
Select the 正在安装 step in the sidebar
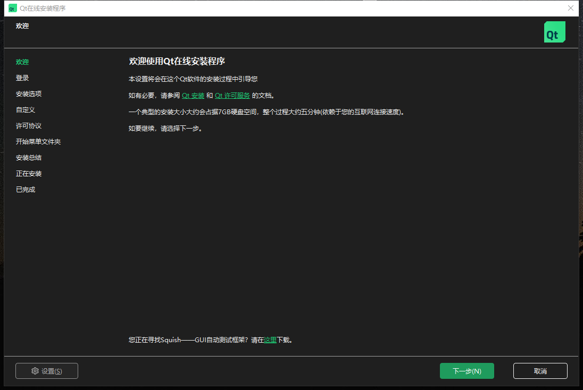coord(29,173)
